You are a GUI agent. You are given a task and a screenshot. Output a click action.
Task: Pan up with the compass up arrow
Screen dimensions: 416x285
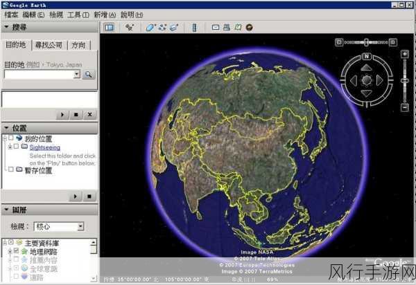click(x=366, y=68)
